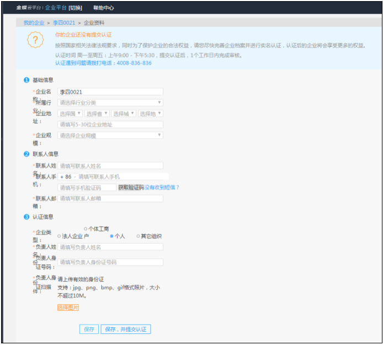Open the 请选择行业分类 industry dropdown

click(110, 103)
